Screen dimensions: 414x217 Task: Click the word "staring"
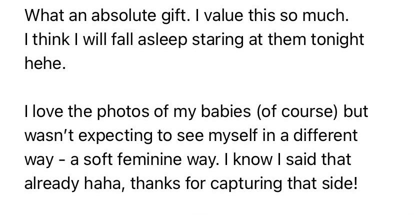[217, 40]
